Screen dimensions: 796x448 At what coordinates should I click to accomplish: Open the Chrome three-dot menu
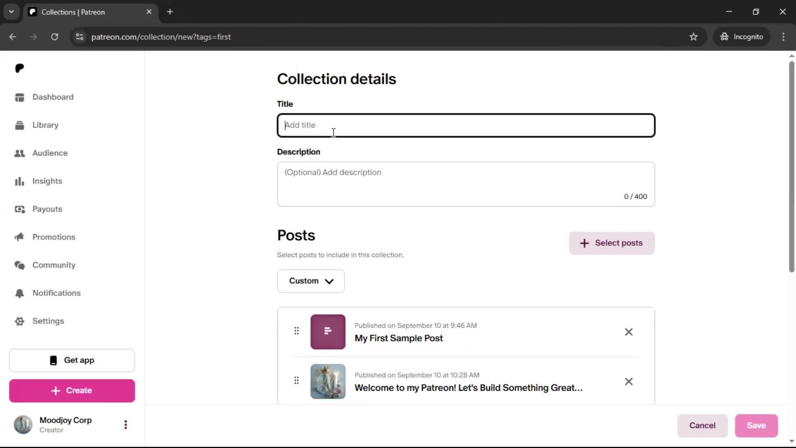pos(783,37)
